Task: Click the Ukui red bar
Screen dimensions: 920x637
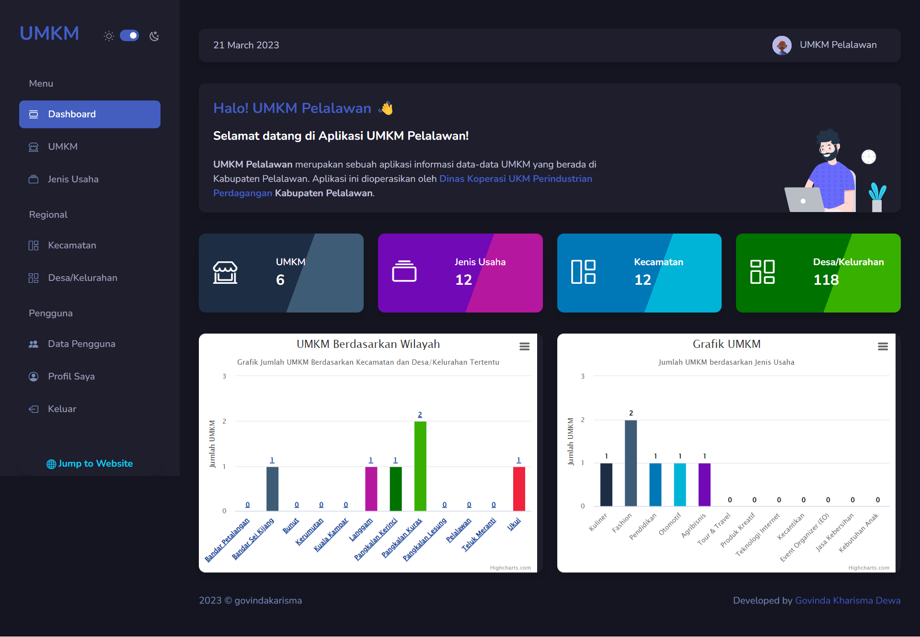Action: 519,489
